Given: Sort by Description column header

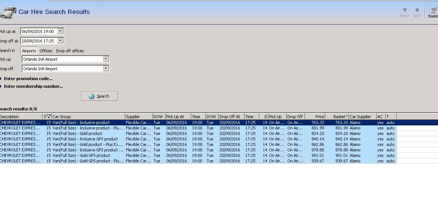Looking at the screenshot, I should [x=21, y=117].
